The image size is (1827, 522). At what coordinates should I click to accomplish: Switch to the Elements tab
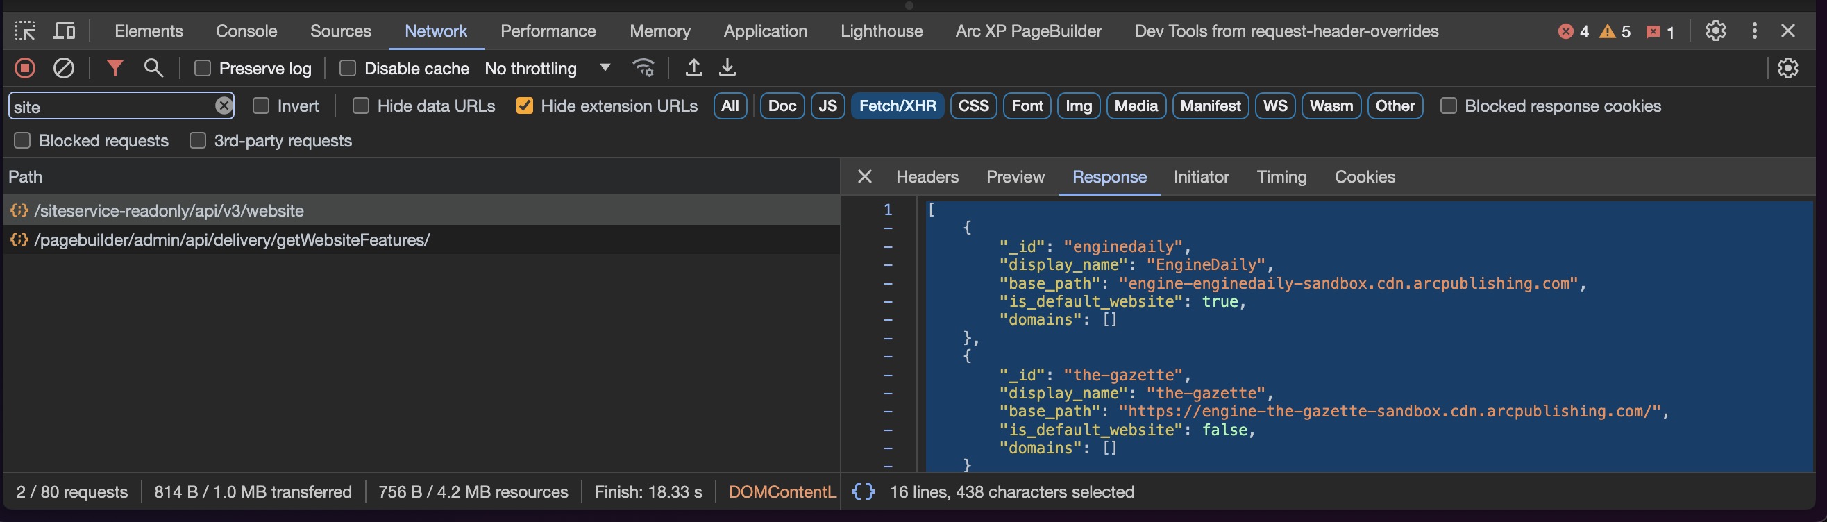pyautogui.click(x=149, y=31)
